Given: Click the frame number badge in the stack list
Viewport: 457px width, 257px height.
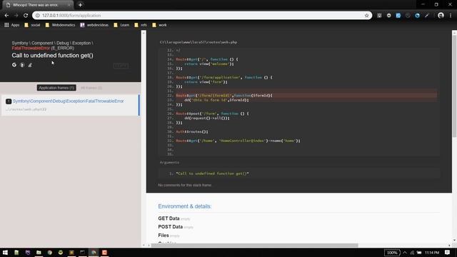Looking at the screenshot, I should (x=9, y=101).
